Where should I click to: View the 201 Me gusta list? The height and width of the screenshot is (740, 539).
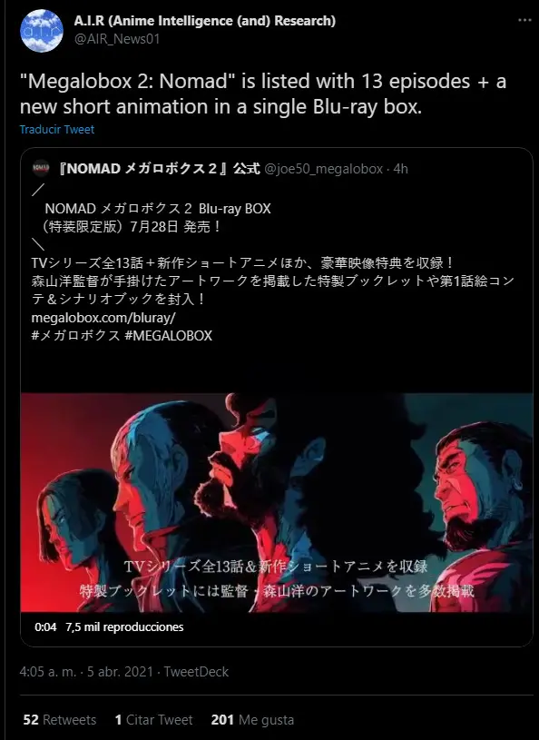[252, 720]
